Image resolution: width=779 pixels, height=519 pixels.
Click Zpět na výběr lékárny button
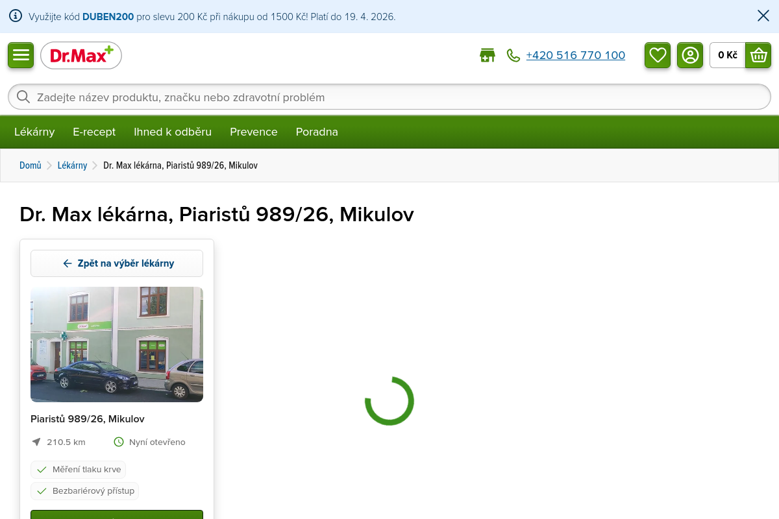coord(117,263)
